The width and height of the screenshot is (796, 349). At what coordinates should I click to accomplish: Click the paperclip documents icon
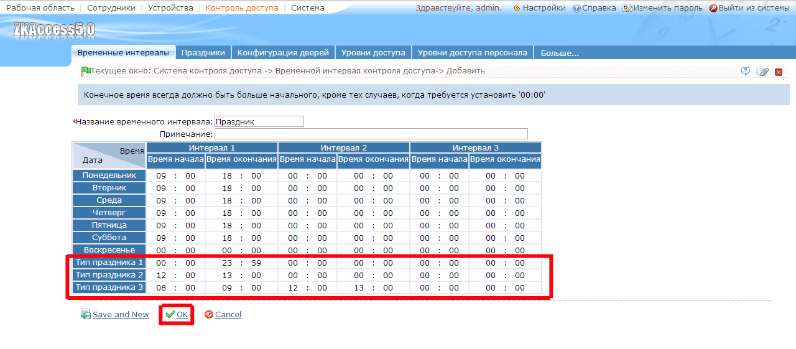coord(762,72)
